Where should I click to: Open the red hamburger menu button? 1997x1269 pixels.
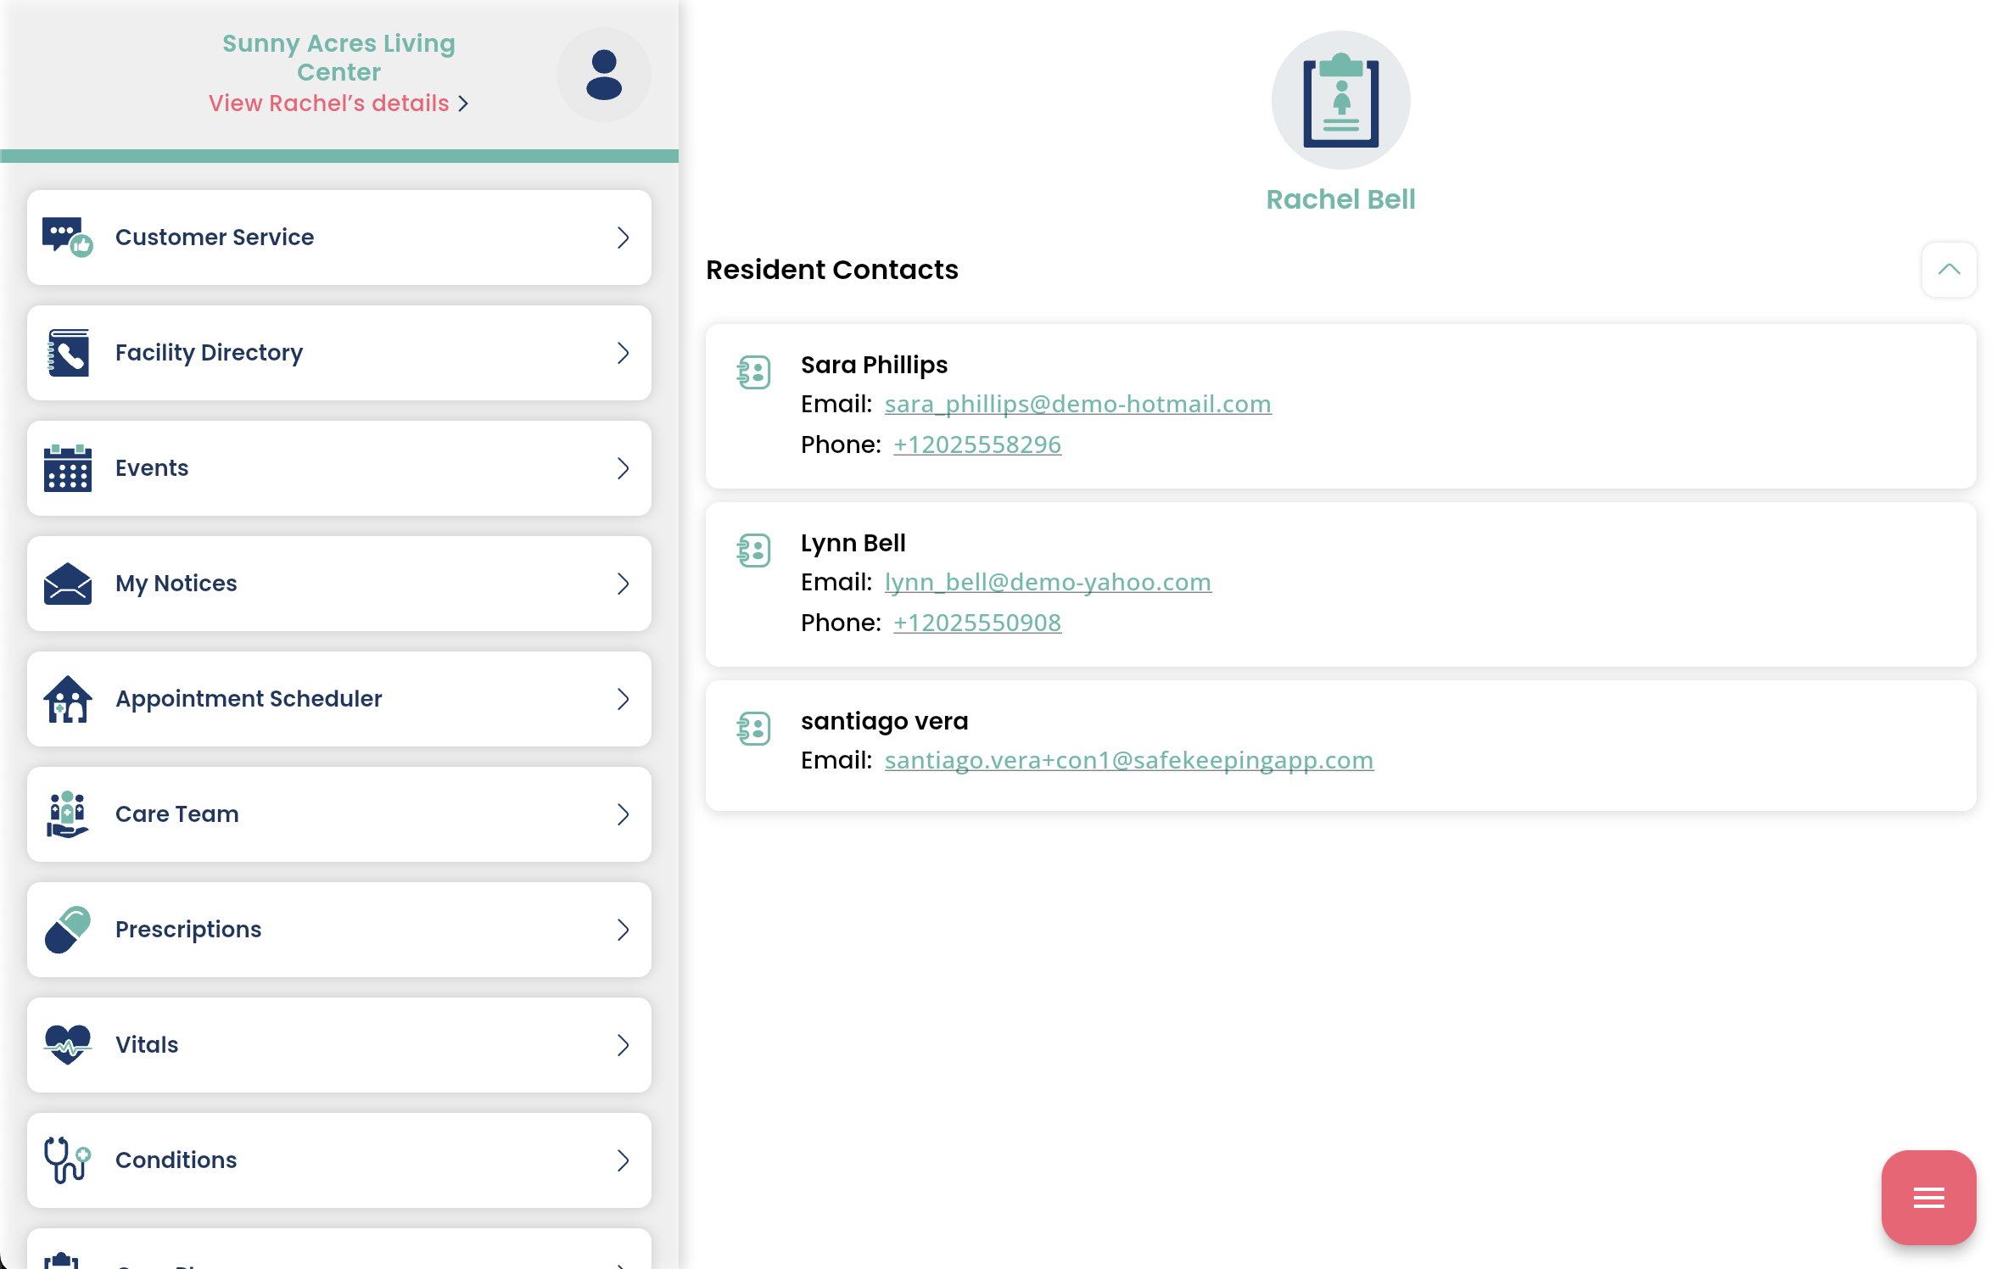[x=1928, y=1198]
